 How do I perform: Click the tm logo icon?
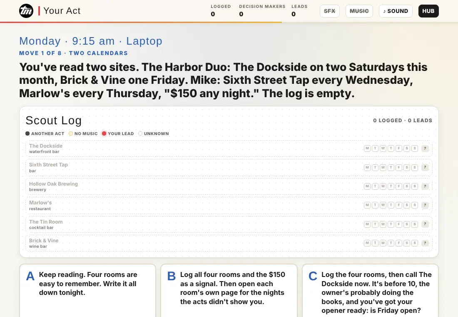coord(26,11)
